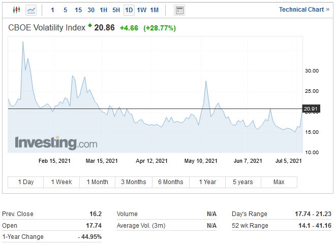Choose the 30 minute interval
Viewport: 336px width, 249px height.
point(91,10)
